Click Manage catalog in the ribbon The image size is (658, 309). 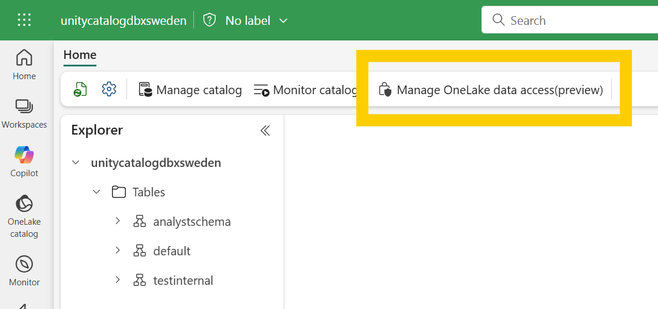(x=190, y=90)
